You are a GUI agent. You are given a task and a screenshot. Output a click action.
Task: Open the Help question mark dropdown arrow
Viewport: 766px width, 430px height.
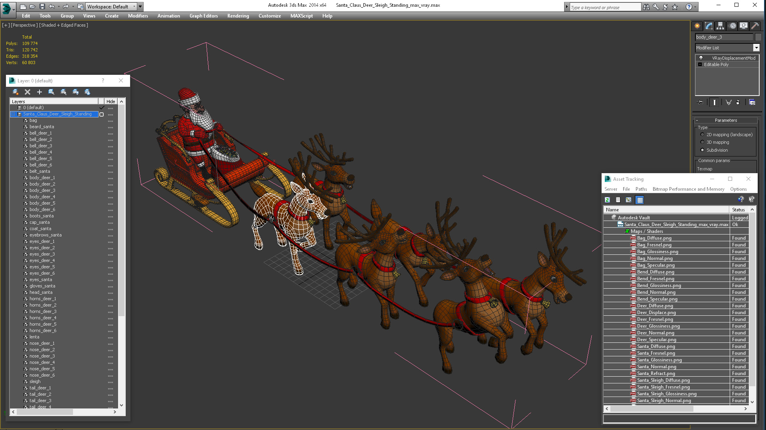tap(695, 7)
